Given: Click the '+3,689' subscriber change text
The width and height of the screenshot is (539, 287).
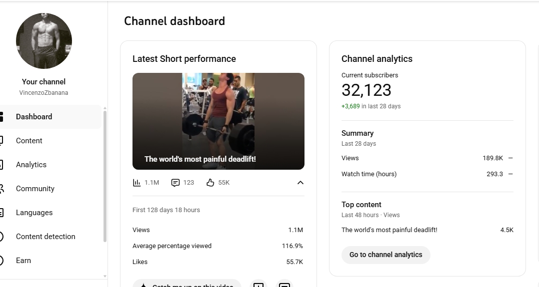Looking at the screenshot, I should 350,106.
